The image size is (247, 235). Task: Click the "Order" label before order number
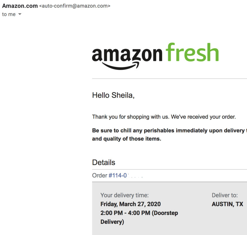(x=99, y=175)
